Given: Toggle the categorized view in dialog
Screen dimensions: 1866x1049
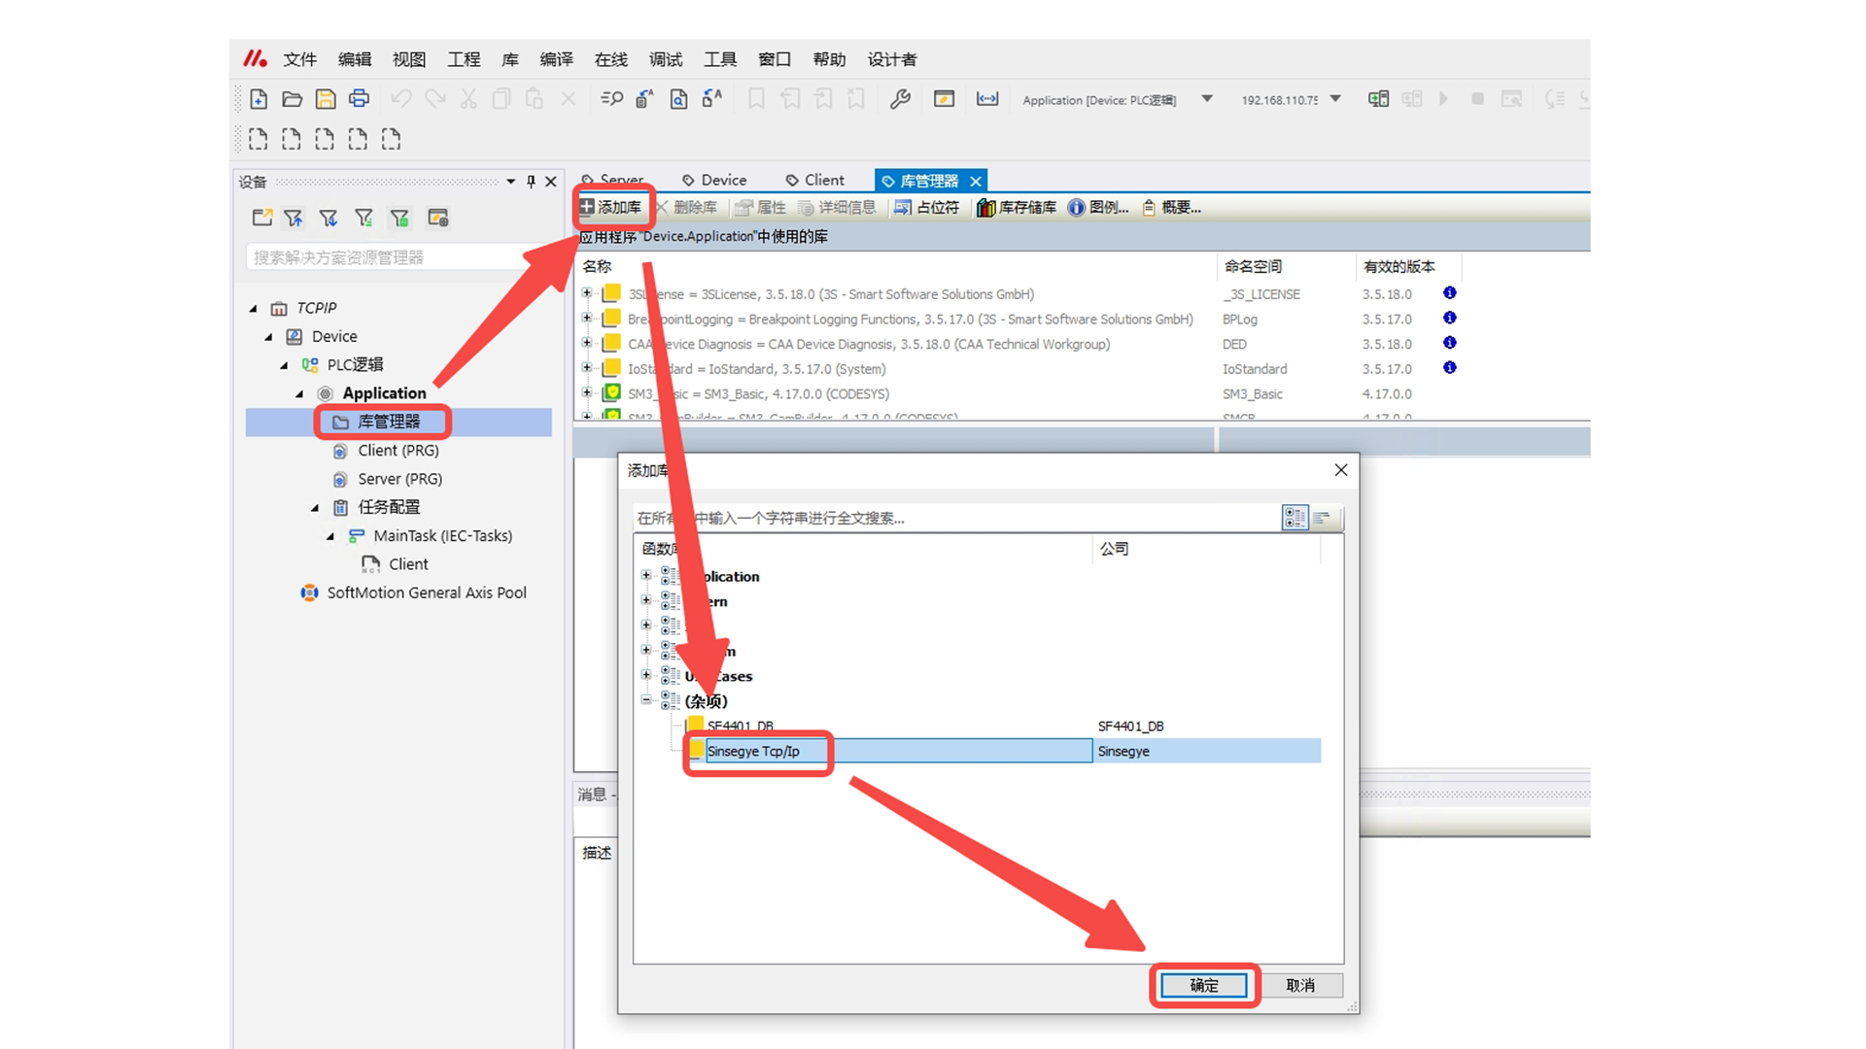Looking at the screenshot, I should tap(1295, 518).
